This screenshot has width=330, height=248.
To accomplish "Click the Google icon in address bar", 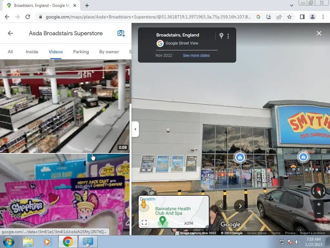I will 258,17.
